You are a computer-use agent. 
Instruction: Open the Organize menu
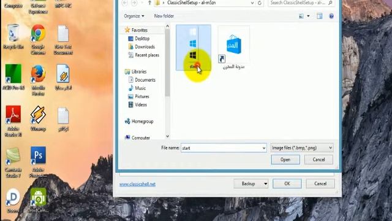point(134,16)
